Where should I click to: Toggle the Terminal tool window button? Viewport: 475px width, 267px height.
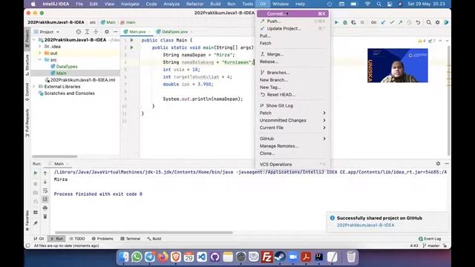point(131,239)
